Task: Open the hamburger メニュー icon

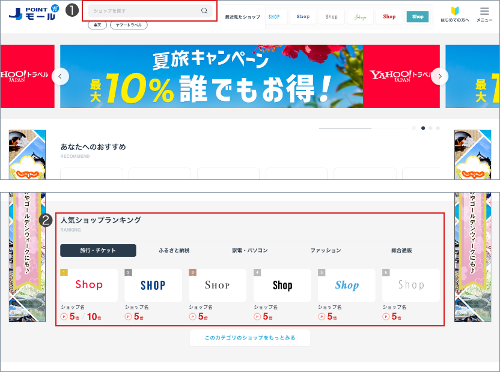Action: coord(484,14)
